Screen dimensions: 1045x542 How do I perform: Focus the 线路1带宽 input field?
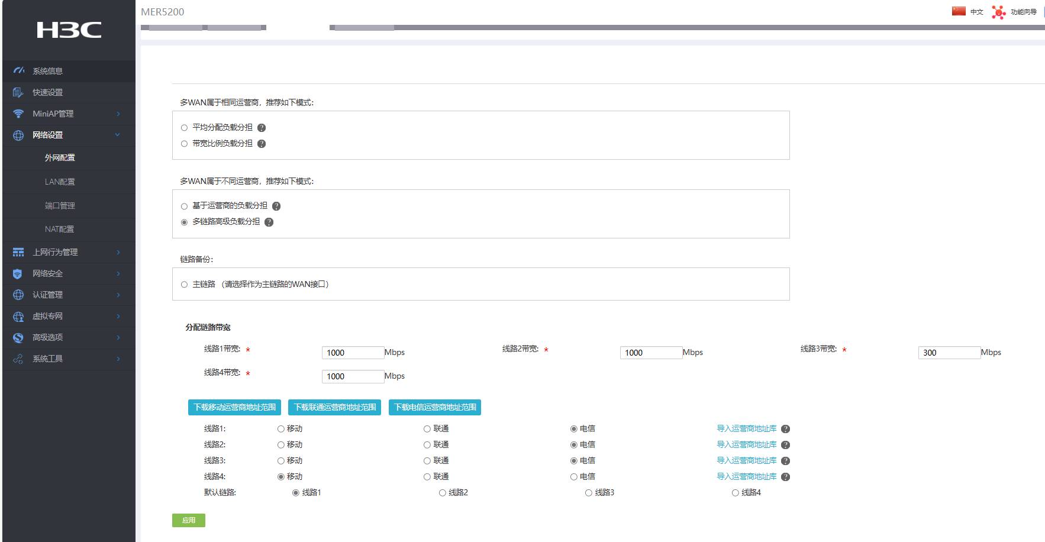[x=353, y=353]
